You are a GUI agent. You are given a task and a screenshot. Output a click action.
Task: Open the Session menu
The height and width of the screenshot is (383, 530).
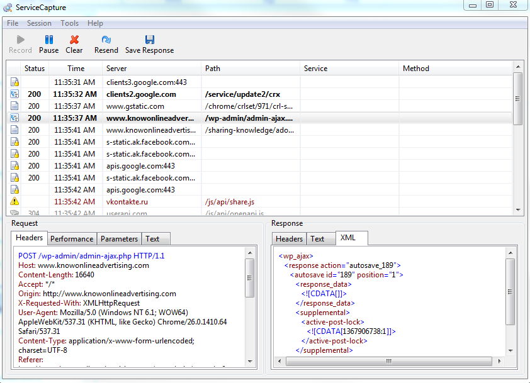39,23
